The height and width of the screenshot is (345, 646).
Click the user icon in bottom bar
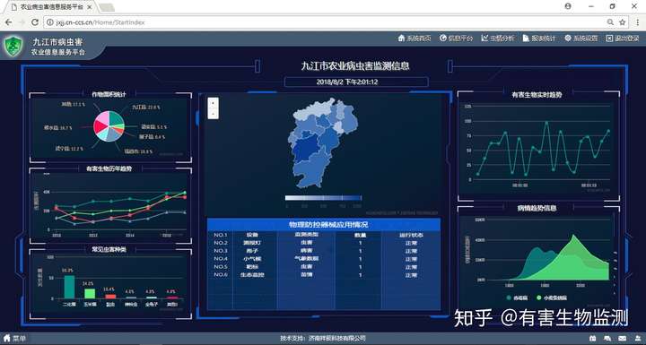pos(638,339)
